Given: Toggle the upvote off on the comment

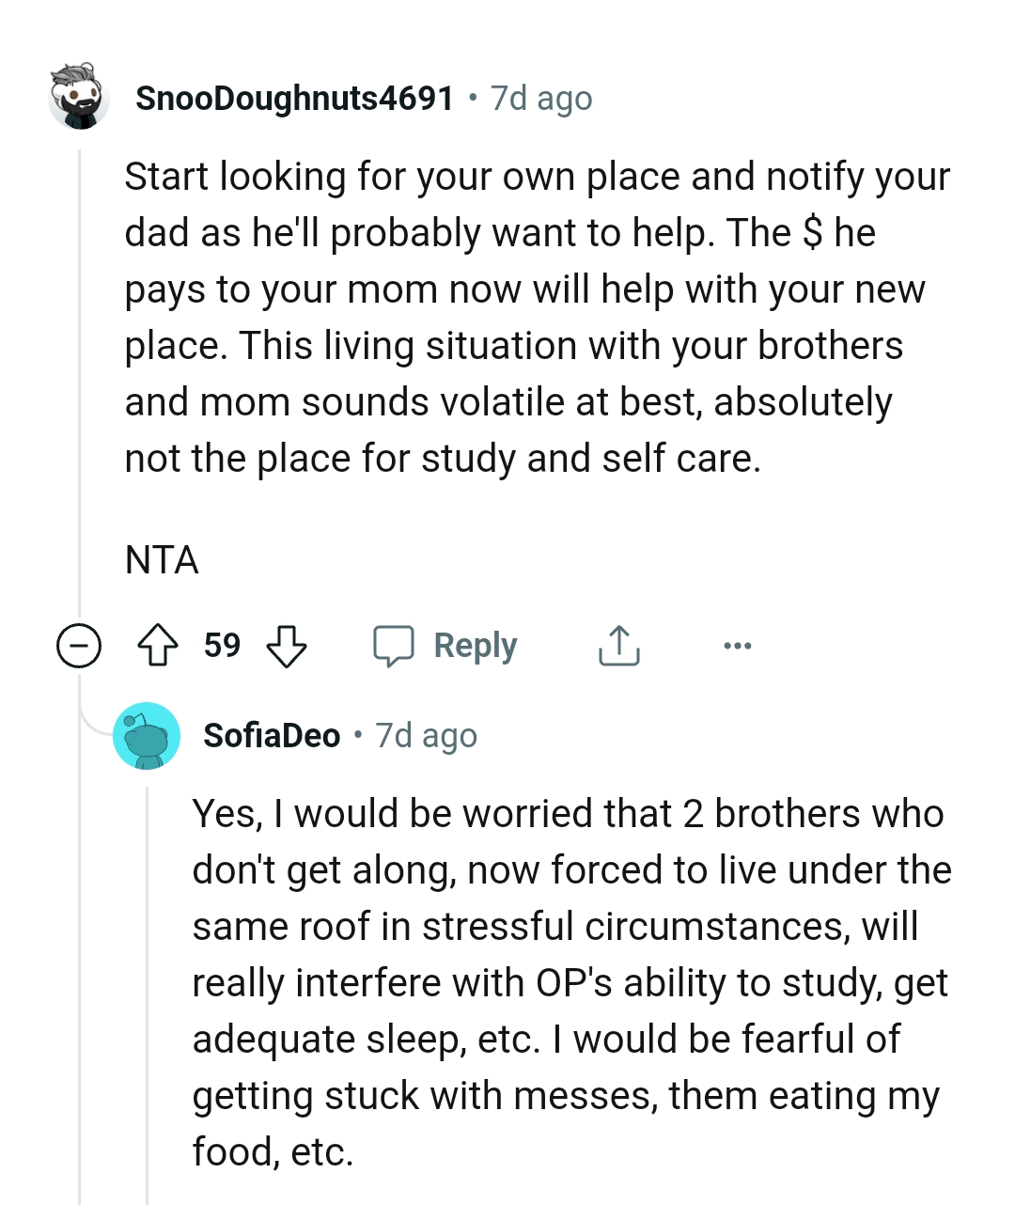Looking at the screenshot, I should (160, 645).
